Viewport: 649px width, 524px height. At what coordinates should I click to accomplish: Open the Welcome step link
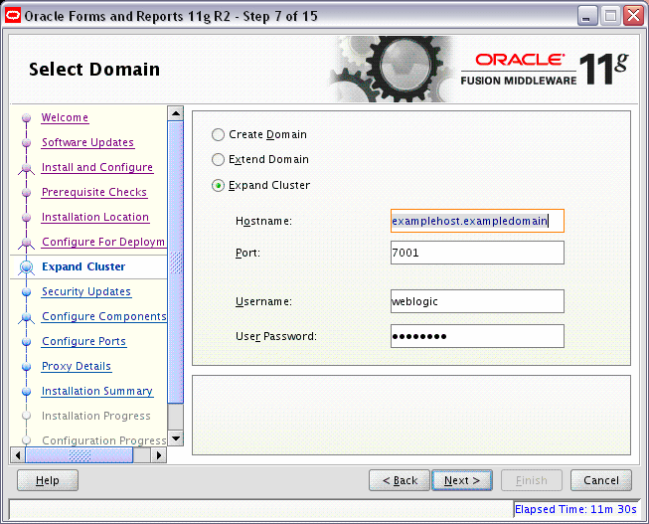[65, 117]
